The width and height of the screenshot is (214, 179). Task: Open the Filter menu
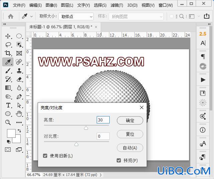pos(117,5)
